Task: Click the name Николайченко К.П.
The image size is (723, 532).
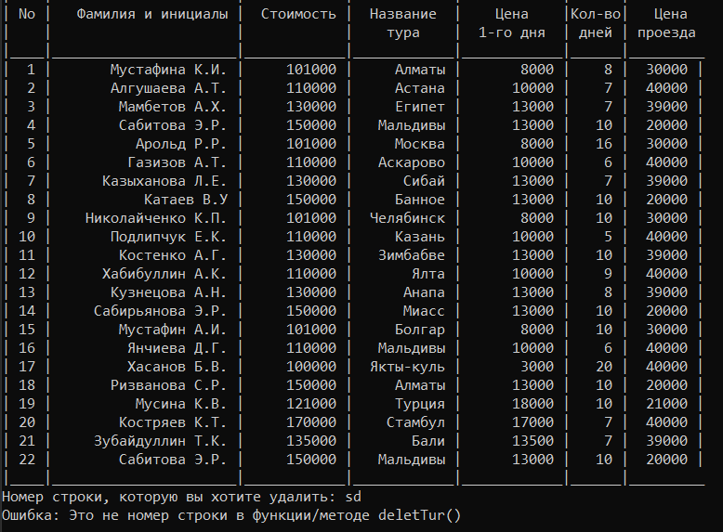Action: point(156,218)
